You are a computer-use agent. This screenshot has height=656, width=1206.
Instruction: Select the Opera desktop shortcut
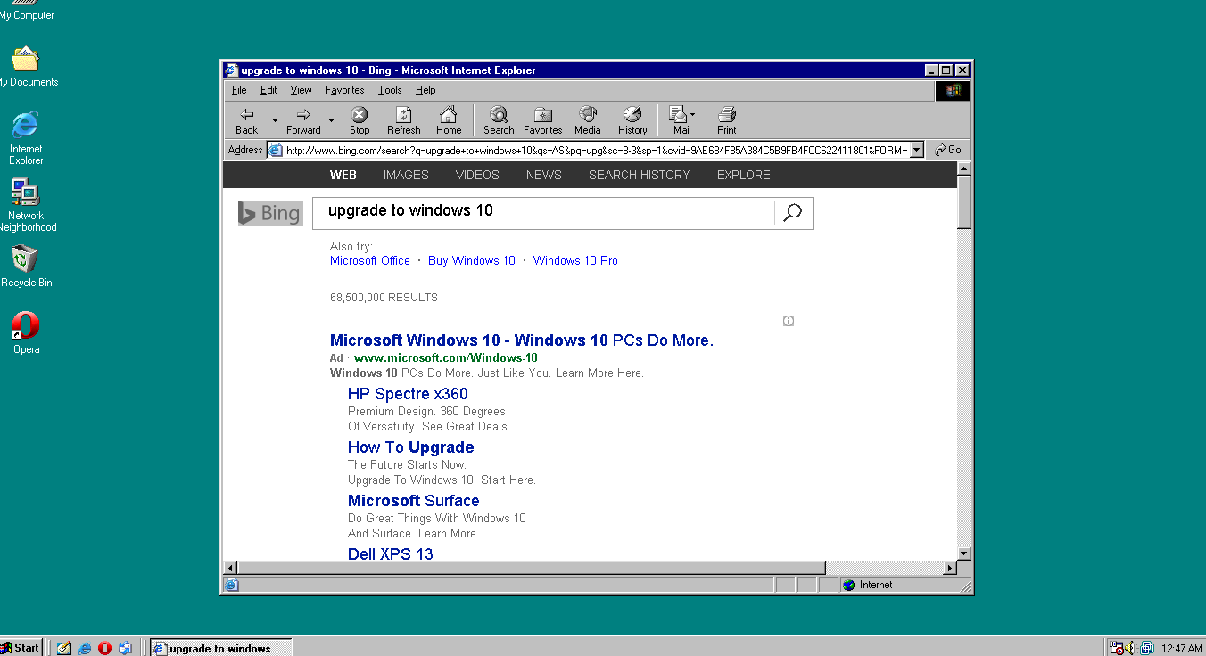[x=26, y=332]
